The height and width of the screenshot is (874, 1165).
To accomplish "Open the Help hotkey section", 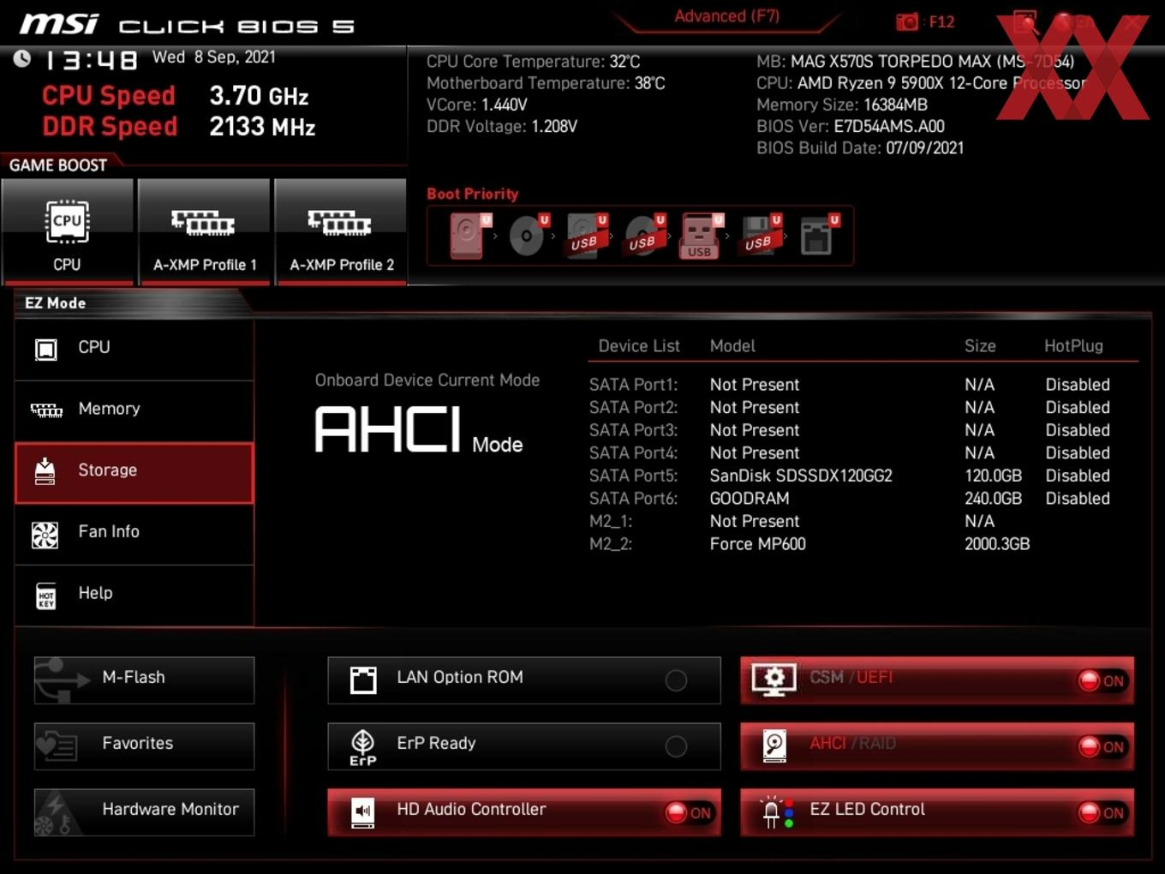I will click(134, 595).
